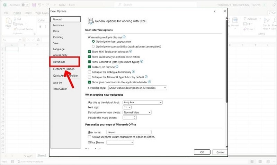Viewport: 277px width, 165px height.
Task: Select Optimize for compatibility radio button
Action: pyautogui.click(x=93, y=46)
